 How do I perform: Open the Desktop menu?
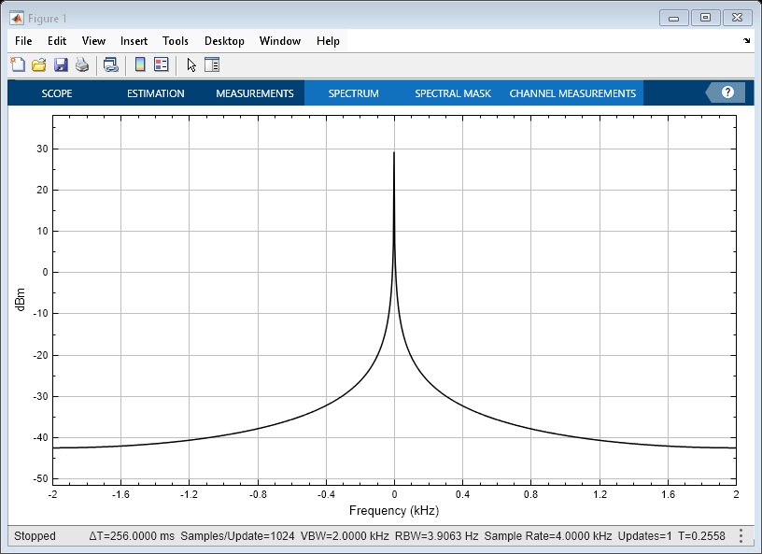pyautogui.click(x=224, y=41)
